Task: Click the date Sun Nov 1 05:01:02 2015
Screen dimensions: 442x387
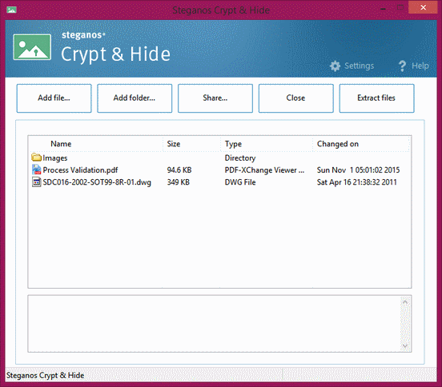Action: point(358,170)
